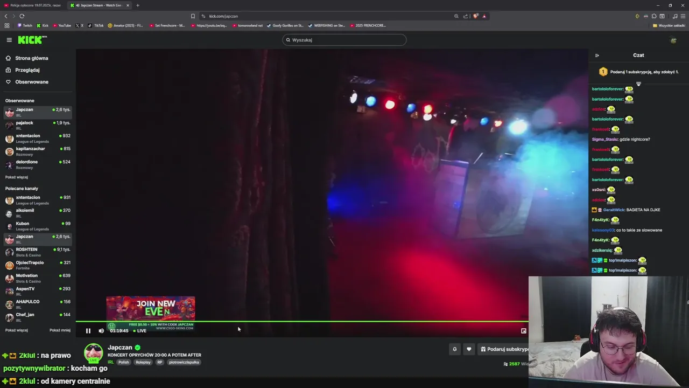Viewport: 689px width, 388px height.
Task: Open alkoiemil recommended channel
Action: click(38, 213)
